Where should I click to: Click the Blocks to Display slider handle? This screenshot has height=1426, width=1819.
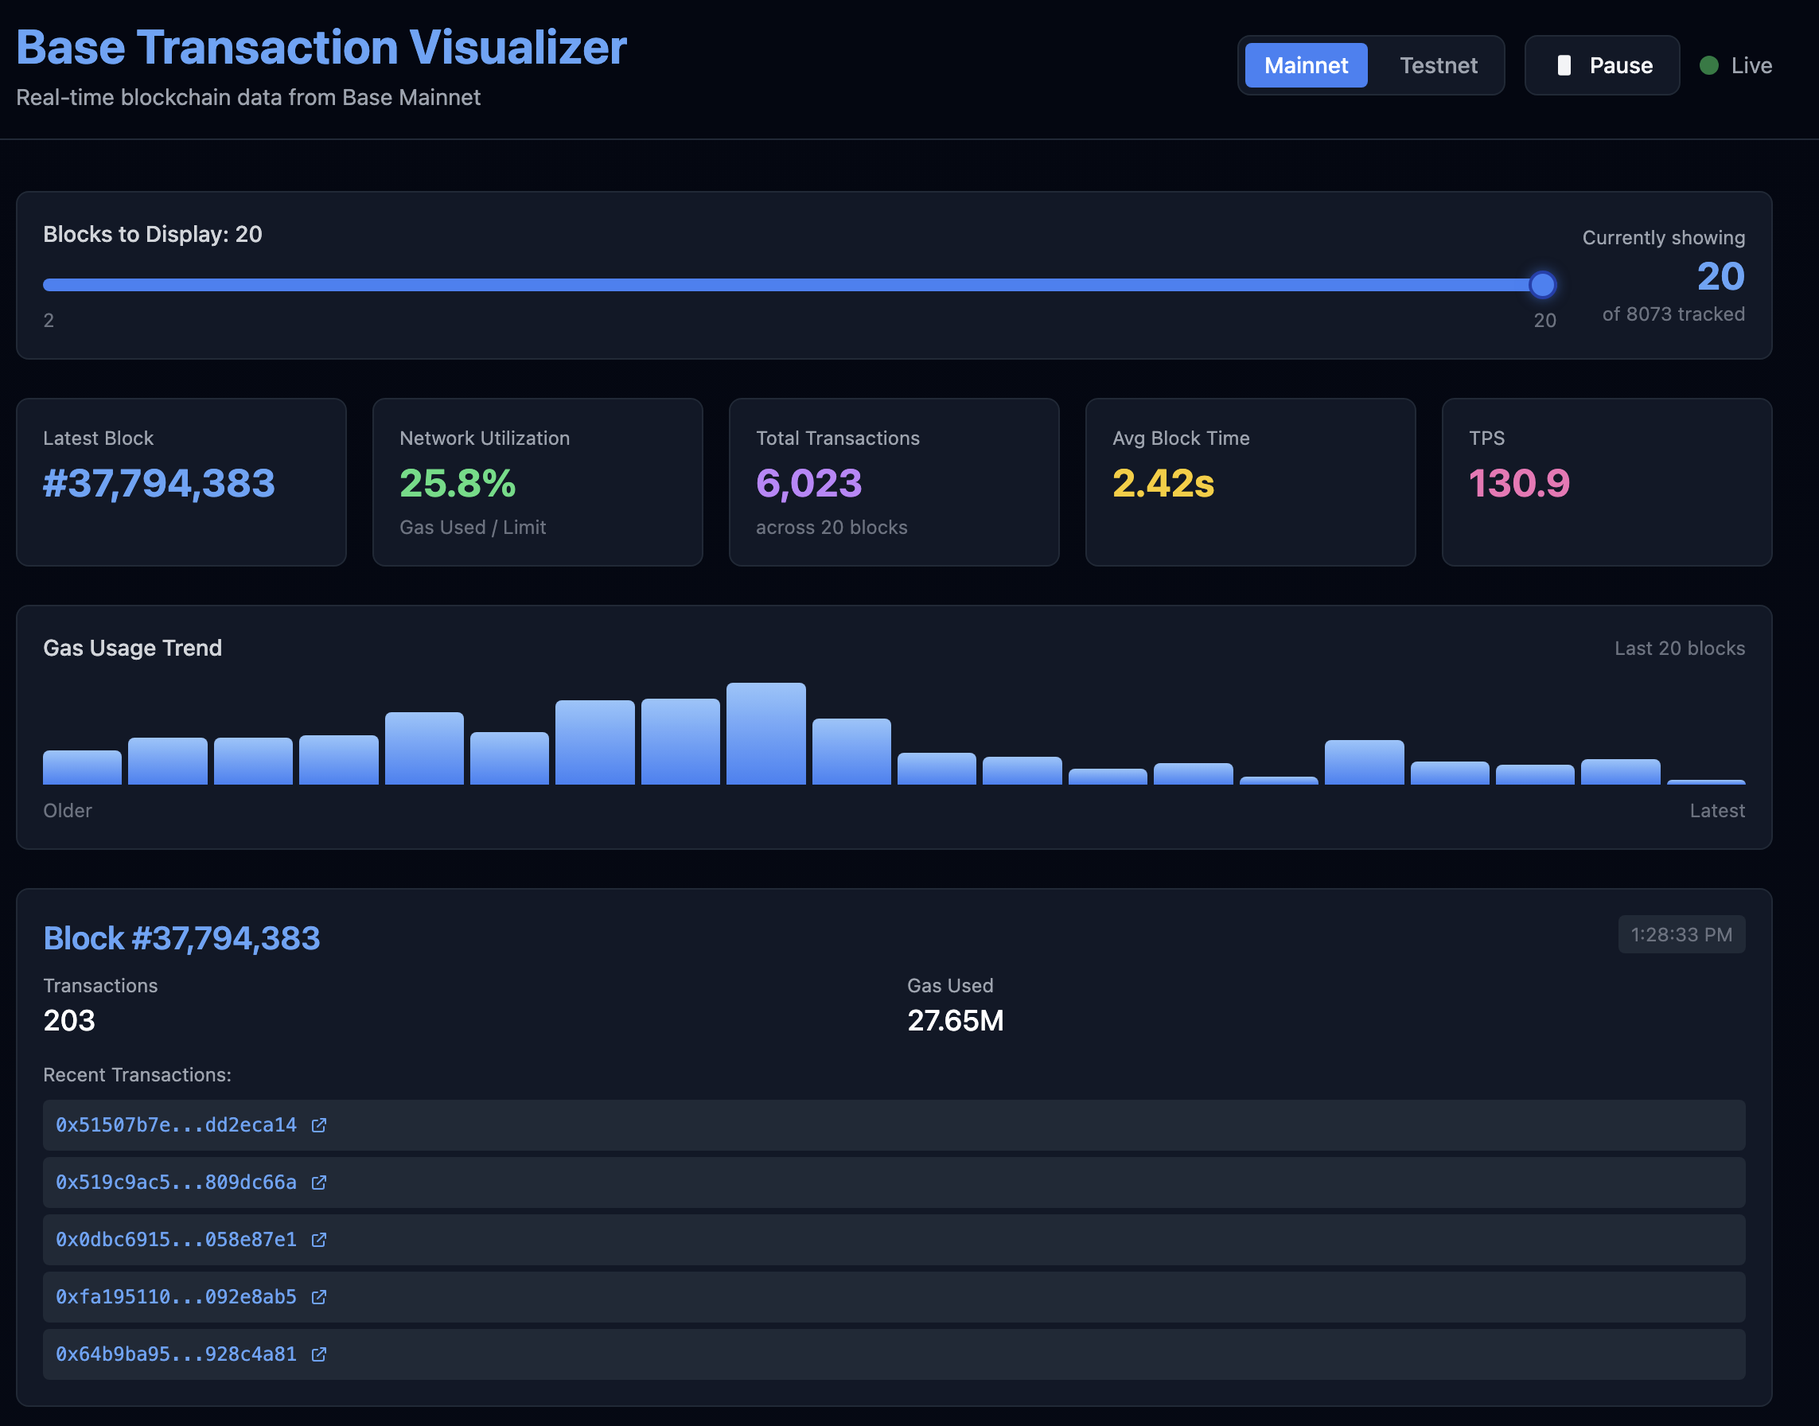tap(1542, 285)
